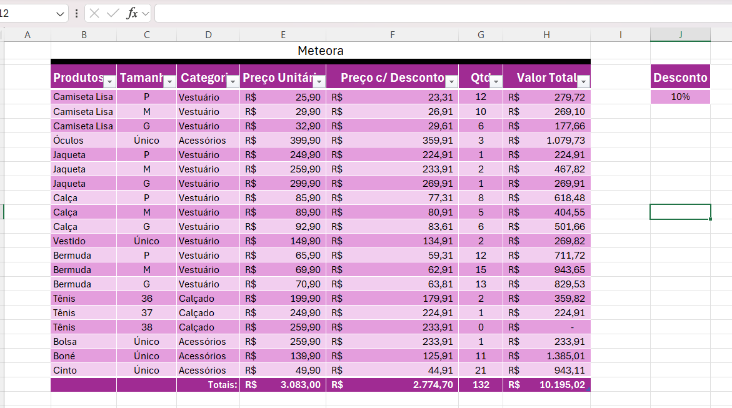Screen dimensions: 732x408
Task: Select column J header
Action: click(680, 35)
